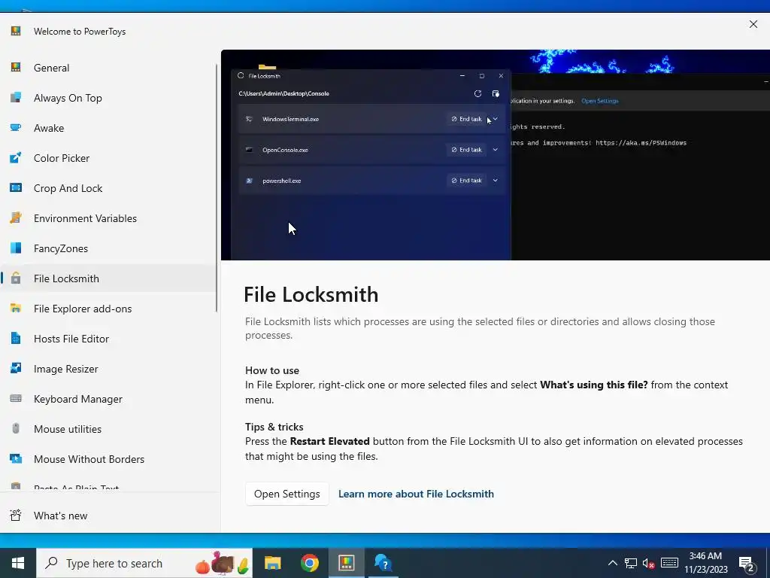Select Image Resizer in the sidebar
The image size is (770, 578).
[108, 368]
